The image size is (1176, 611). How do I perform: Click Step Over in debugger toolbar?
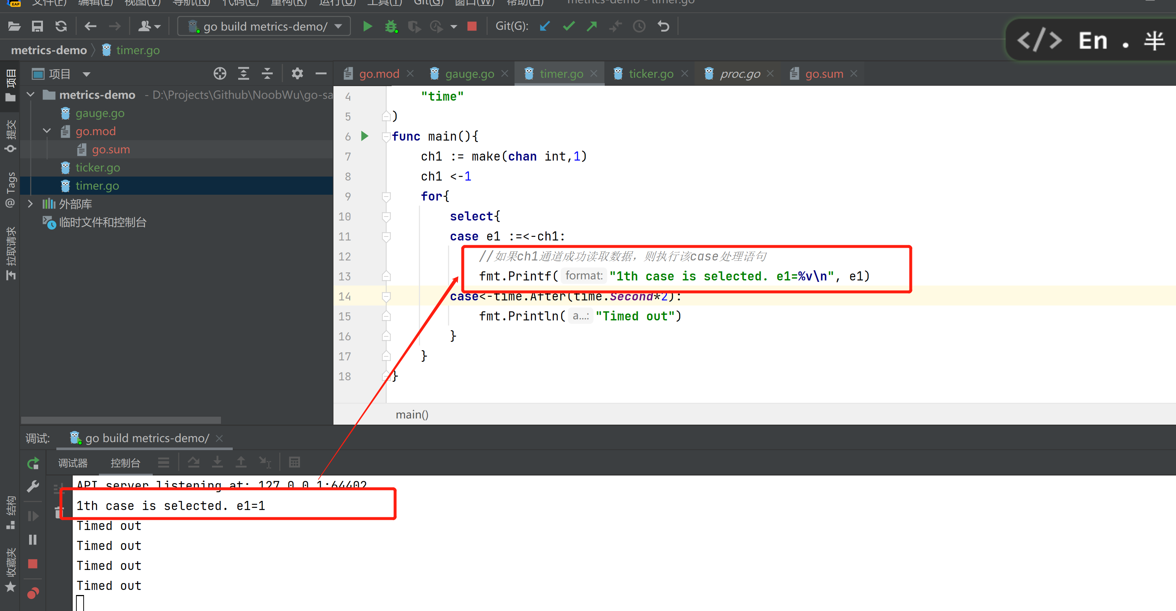[193, 462]
